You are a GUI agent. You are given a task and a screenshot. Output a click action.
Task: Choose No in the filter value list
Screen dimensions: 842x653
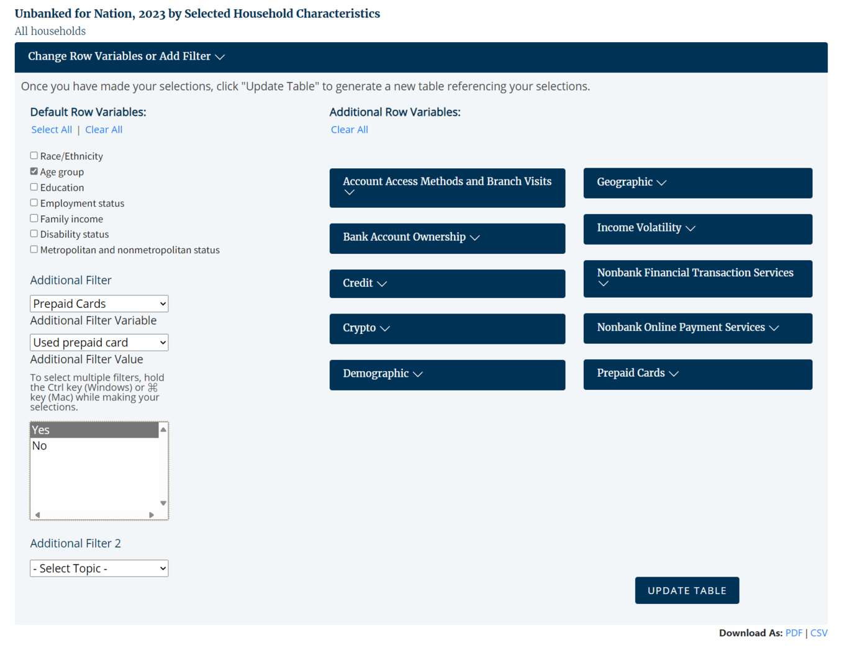[x=94, y=446]
